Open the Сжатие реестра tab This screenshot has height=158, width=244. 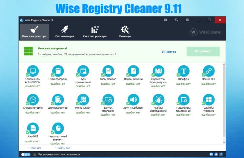pos(95,32)
